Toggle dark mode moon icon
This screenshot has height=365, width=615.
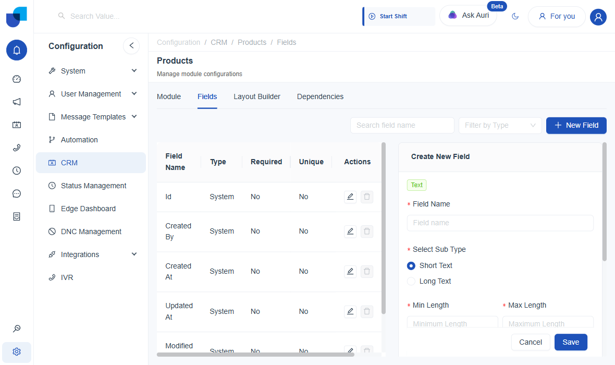point(515,16)
